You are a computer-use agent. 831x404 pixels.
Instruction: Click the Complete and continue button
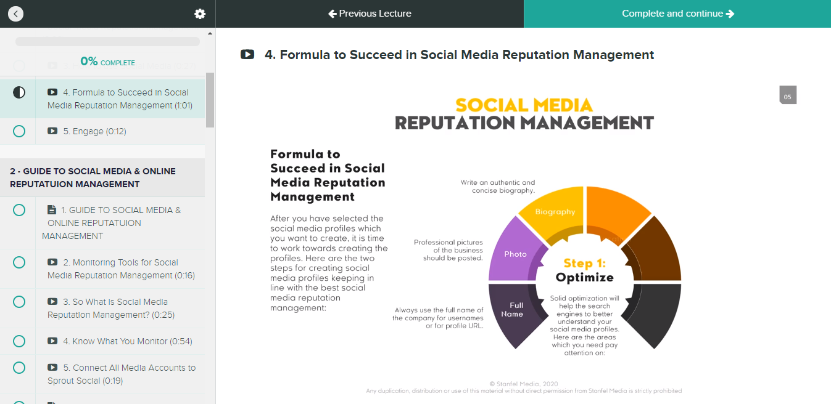[x=677, y=14]
